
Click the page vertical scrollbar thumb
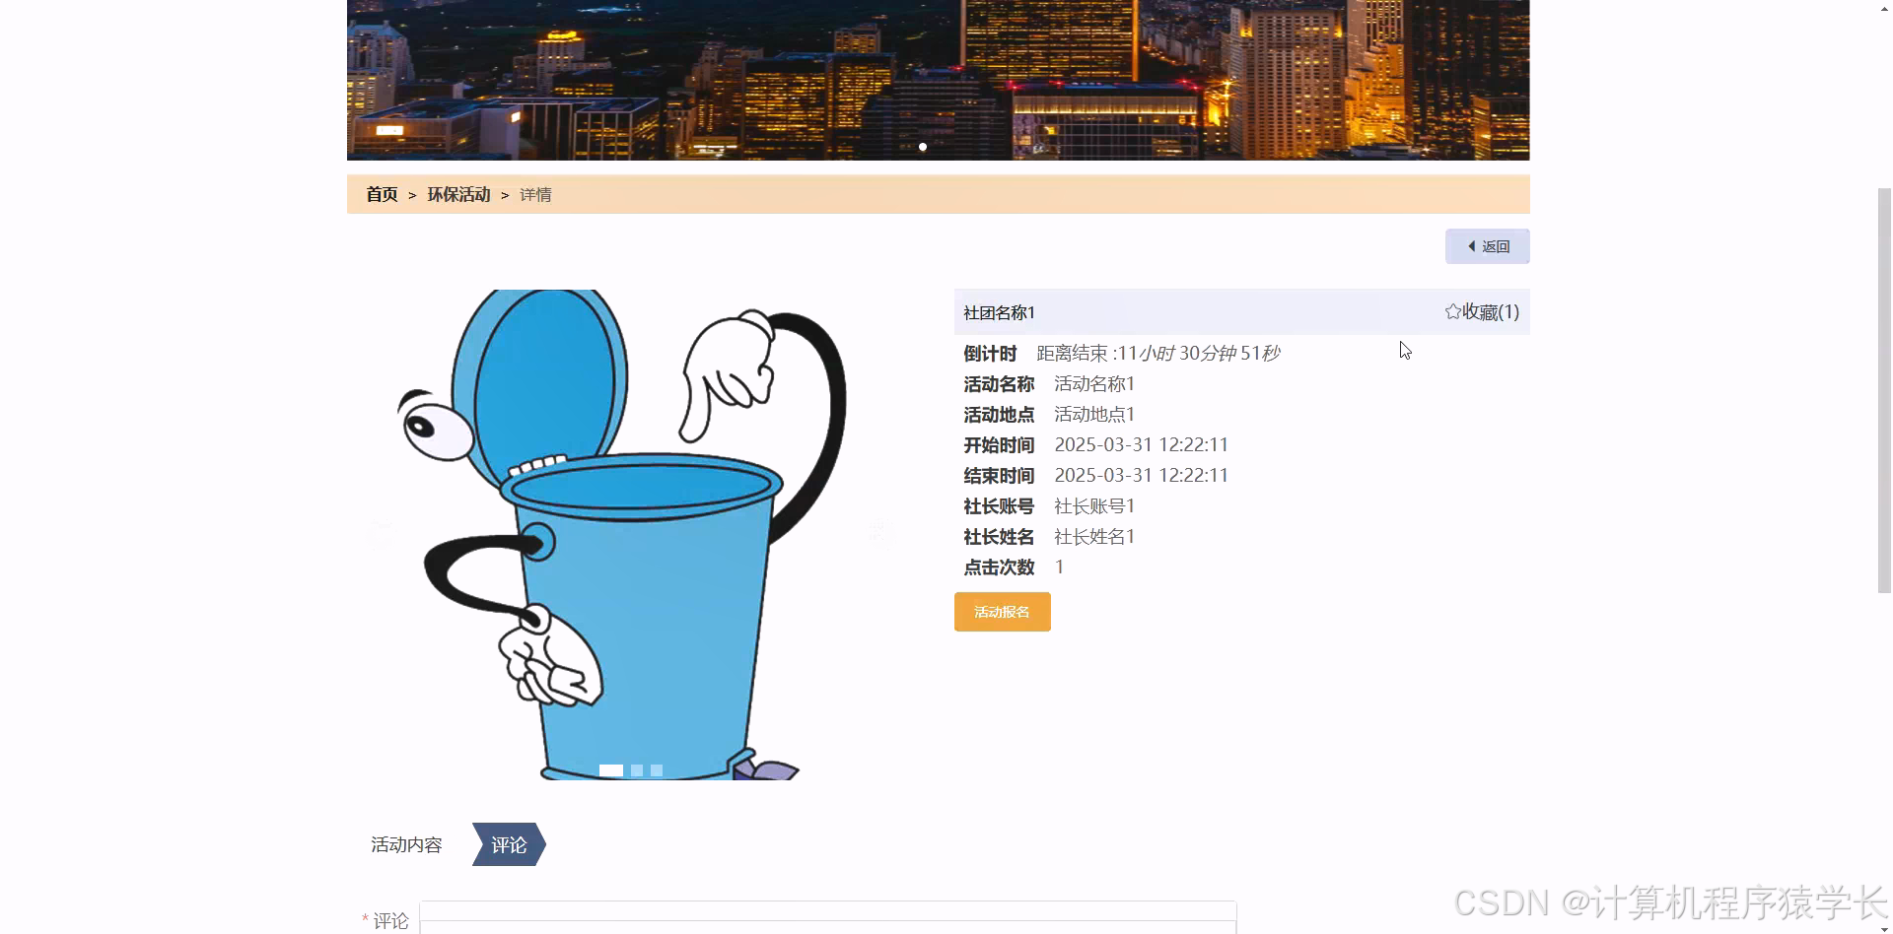pyautogui.click(x=1884, y=389)
